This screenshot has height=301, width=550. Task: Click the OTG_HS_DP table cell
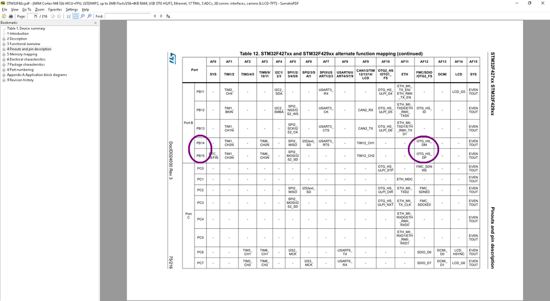[x=424, y=155]
